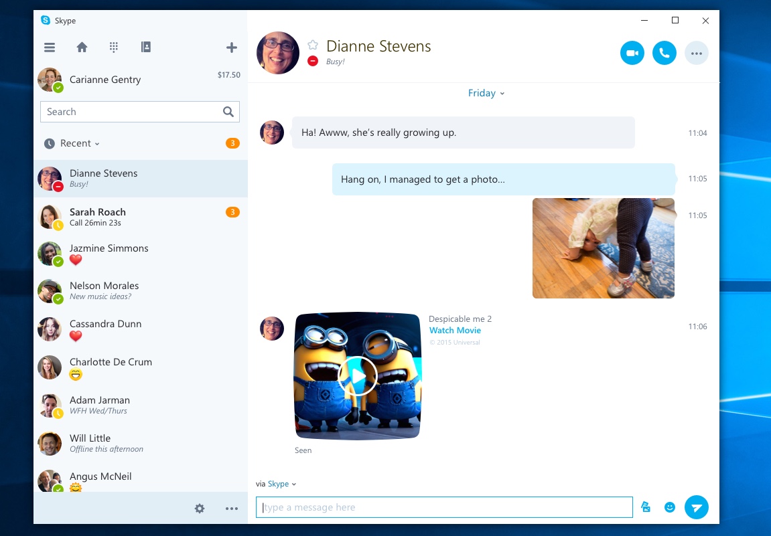Viewport: 771px width, 536px height.
Task: Open the Nelson Morales conversation
Action: 141,291
